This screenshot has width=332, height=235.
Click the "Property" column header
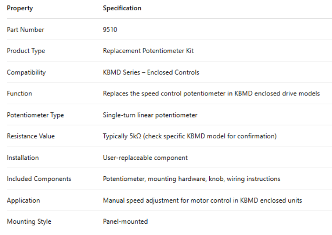click(20, 8)
